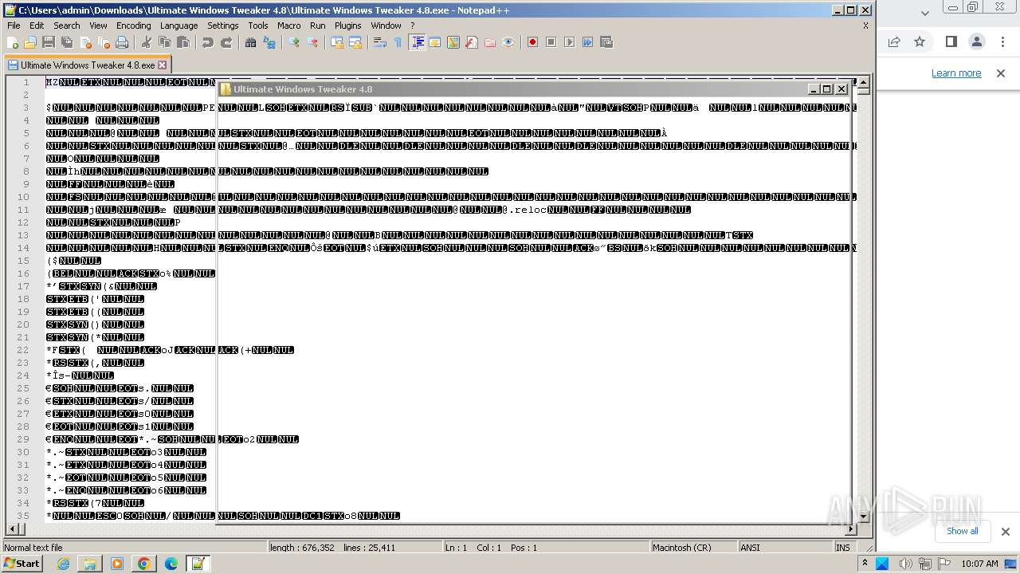The width and height of the screenshot is (1020, 574).
Task: Run macro multiple times icon
Action: 587,42
